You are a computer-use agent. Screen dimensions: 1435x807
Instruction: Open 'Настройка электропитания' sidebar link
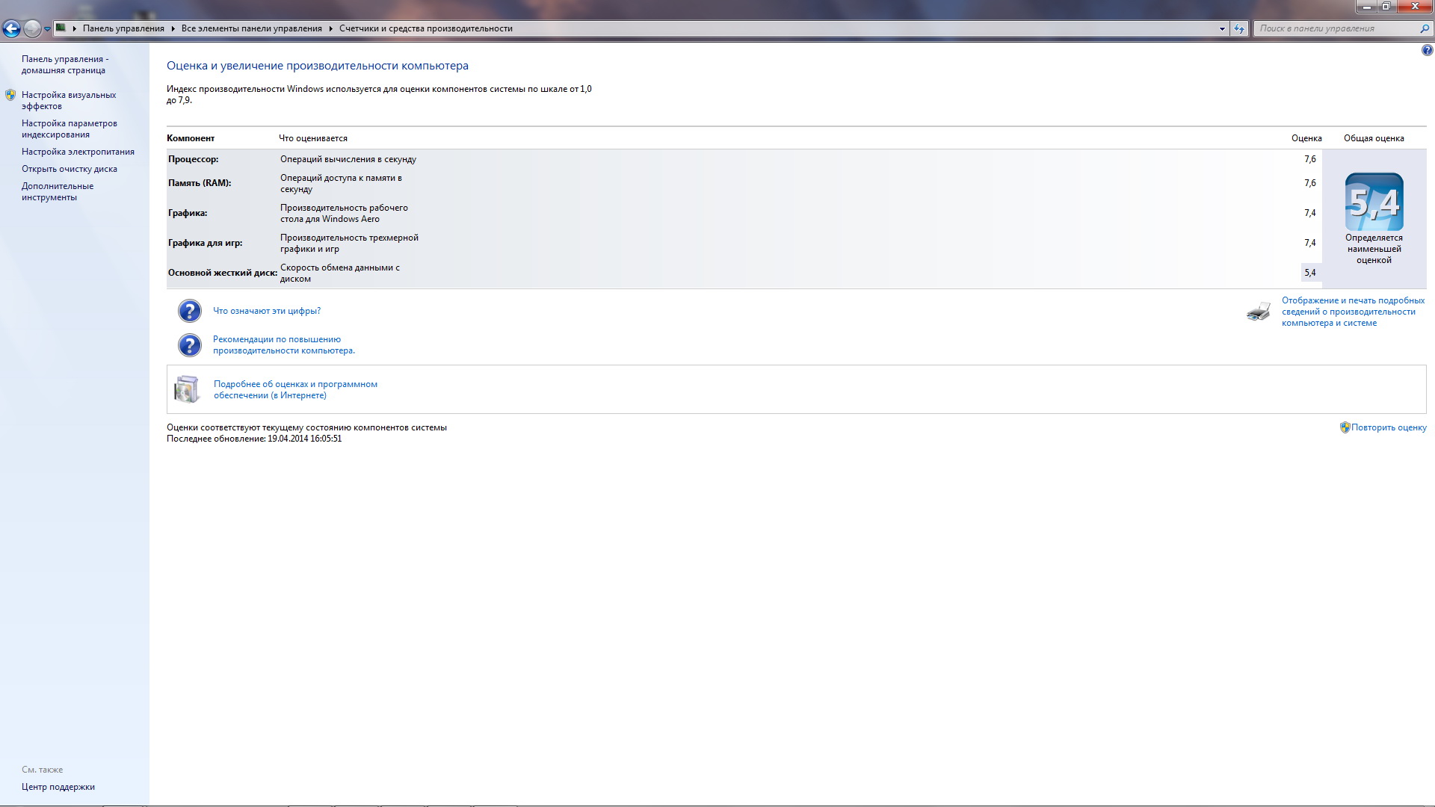(x=78, y=152)
